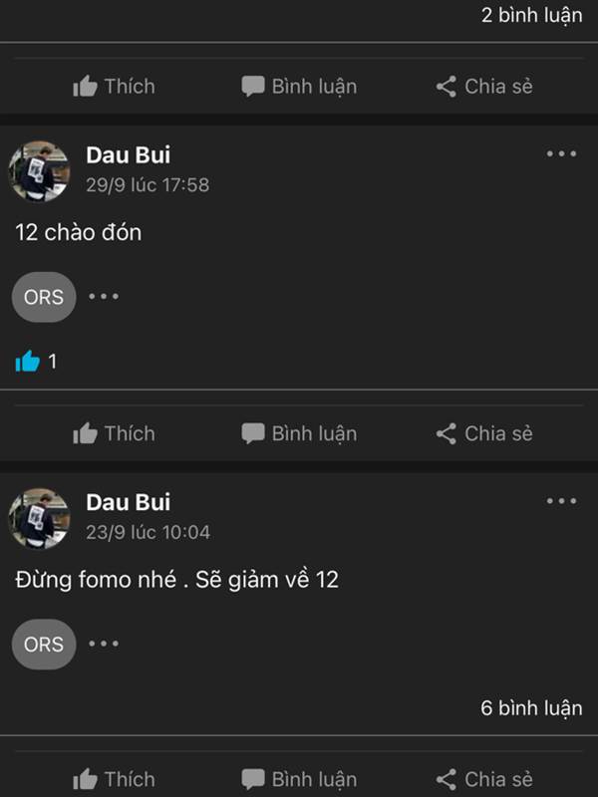
Task: Open the "6 bình luận" comments link
Action: pos(530,708)
